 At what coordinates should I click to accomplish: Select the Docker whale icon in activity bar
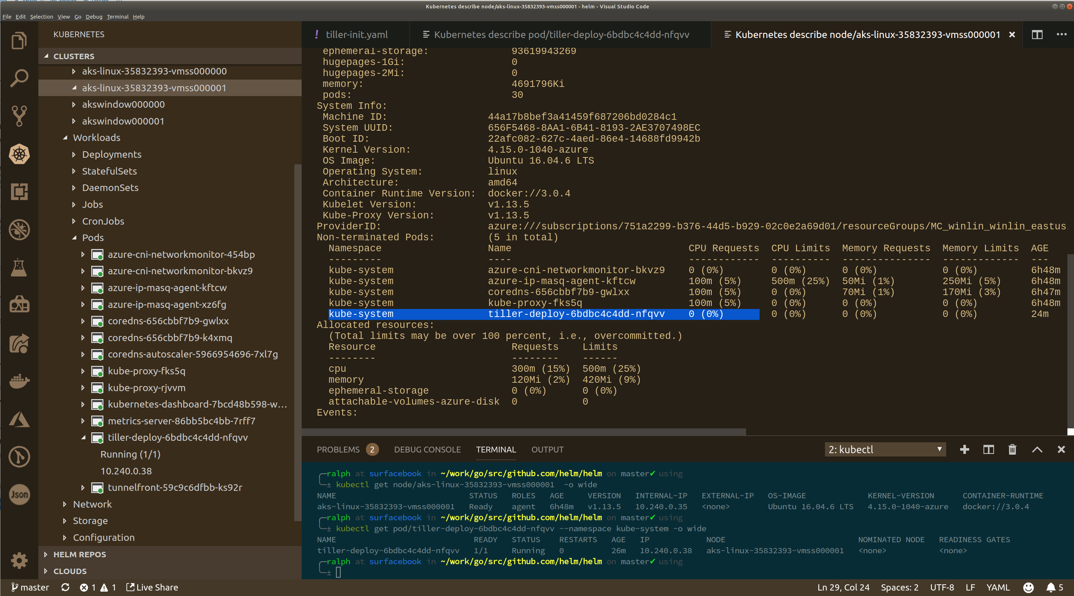pos(19,381)
